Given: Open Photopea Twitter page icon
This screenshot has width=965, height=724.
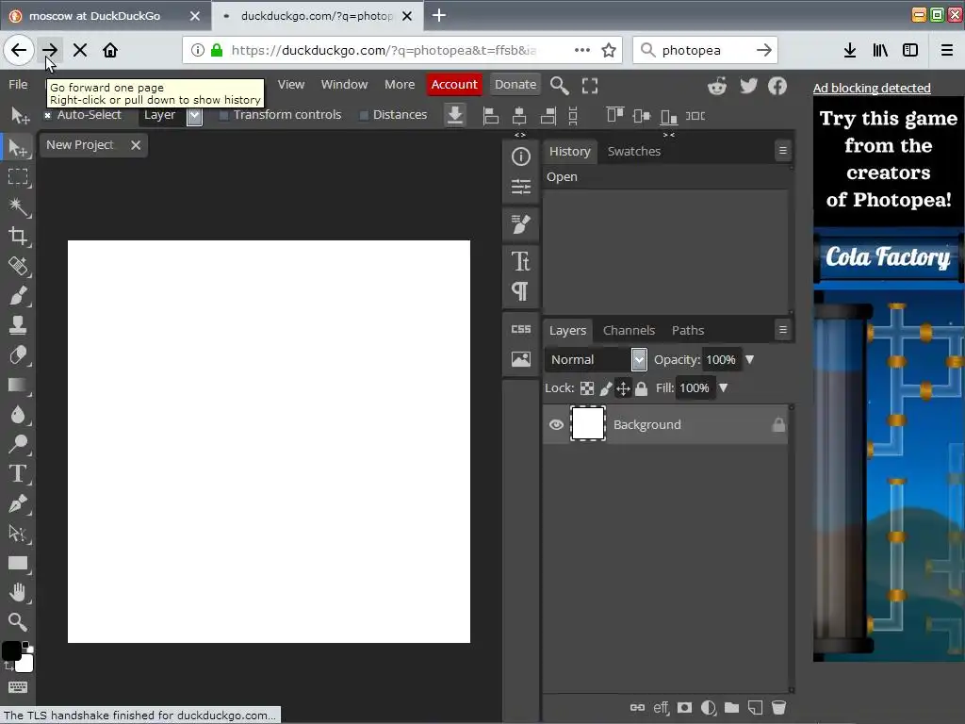Looking at the screenshot, I should coord(748,86).
